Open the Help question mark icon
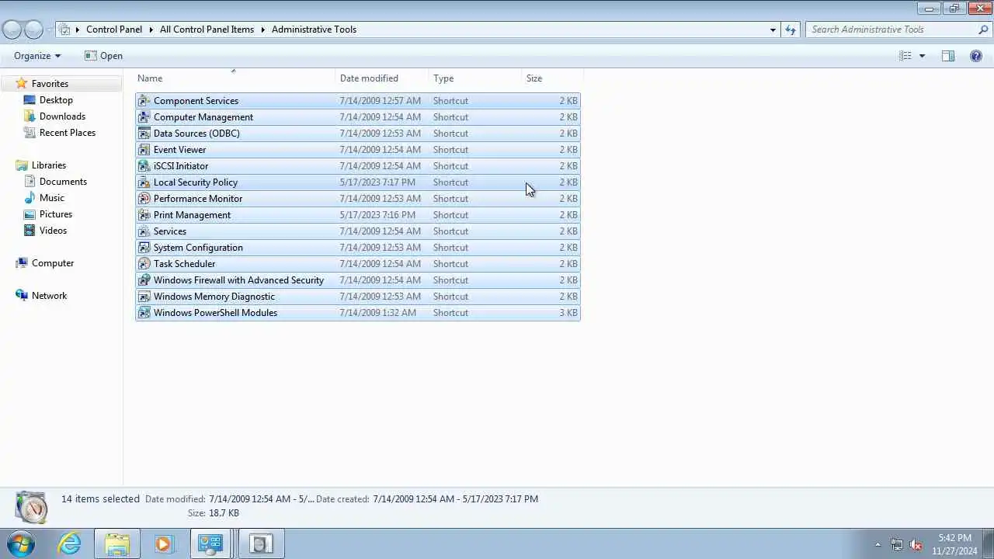994x559 pixels. tap(976, 56)
